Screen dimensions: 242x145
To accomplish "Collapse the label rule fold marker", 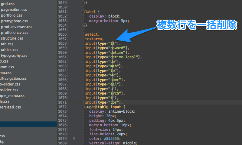I will [x=83, y=12].
